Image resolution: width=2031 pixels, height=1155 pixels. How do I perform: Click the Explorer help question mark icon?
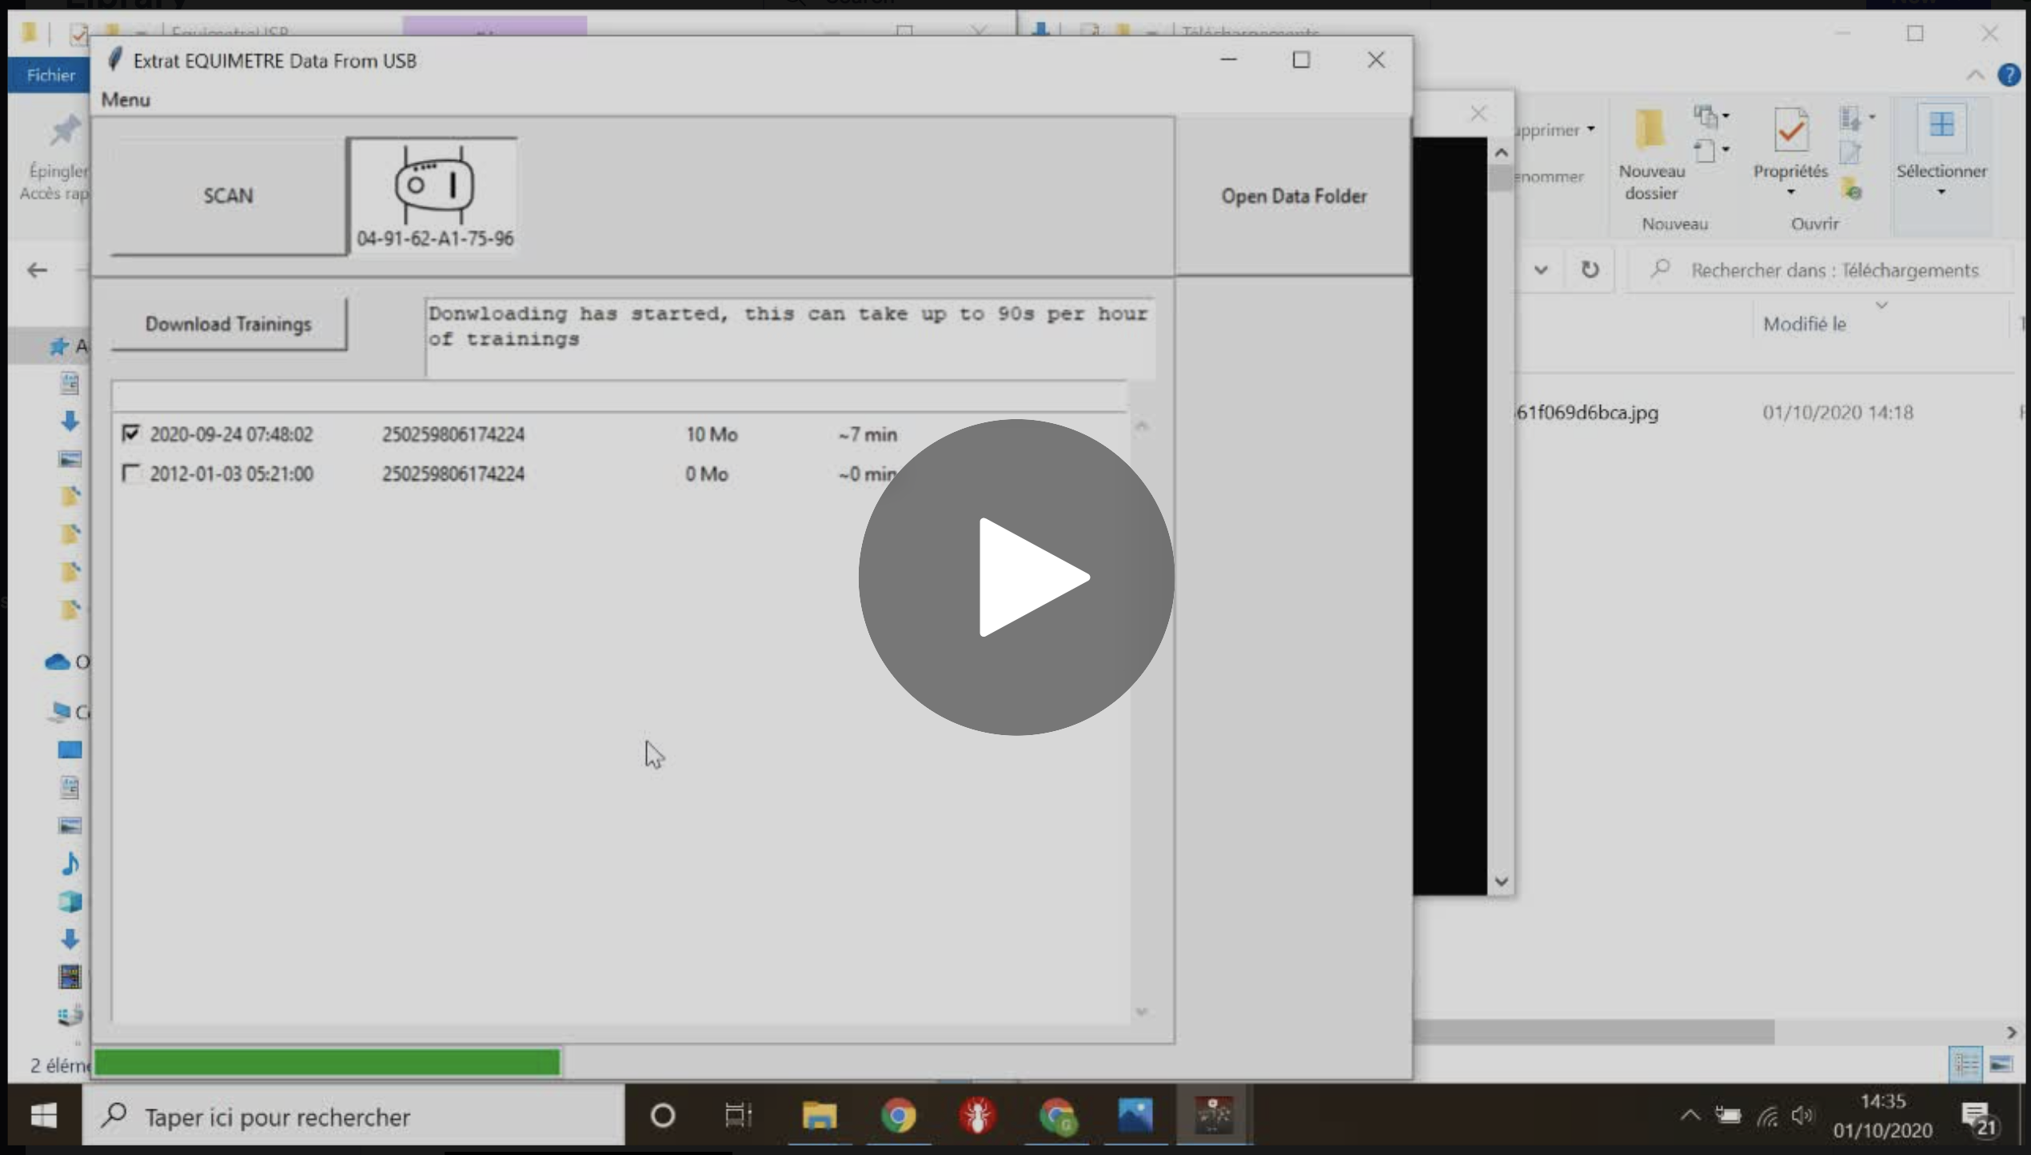click(x=2009, y=75)
